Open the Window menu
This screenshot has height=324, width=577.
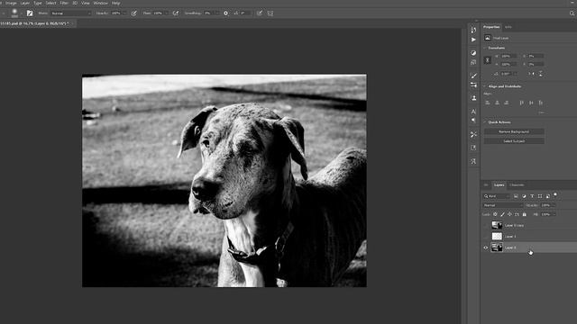(100, 3)
